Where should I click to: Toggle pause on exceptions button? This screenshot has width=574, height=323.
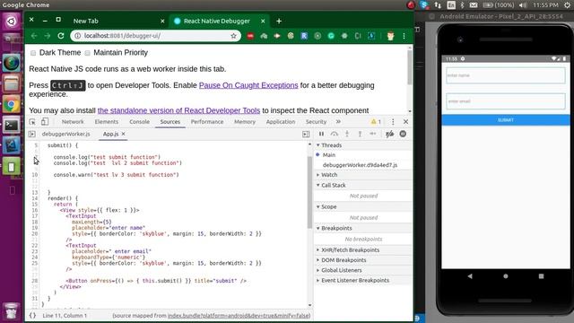coord(403,134)
